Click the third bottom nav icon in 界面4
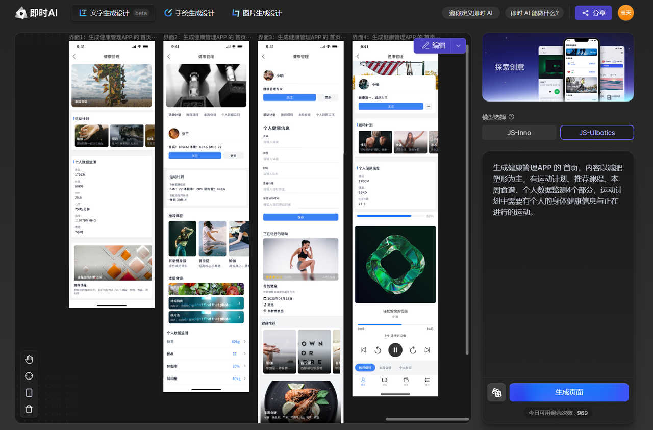 [x=406, y=381]
